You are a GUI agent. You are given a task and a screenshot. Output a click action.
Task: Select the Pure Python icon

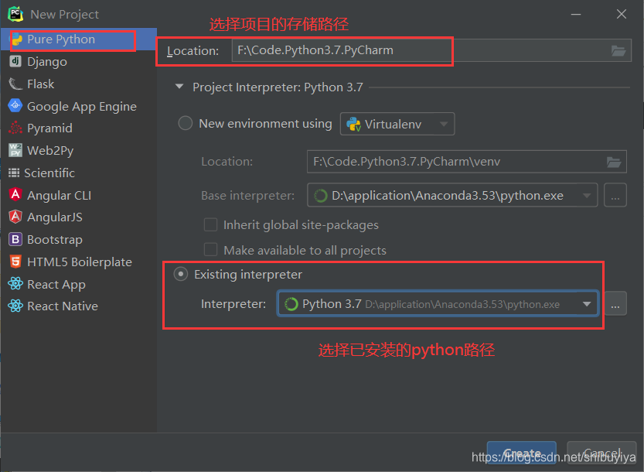point(16,39)
